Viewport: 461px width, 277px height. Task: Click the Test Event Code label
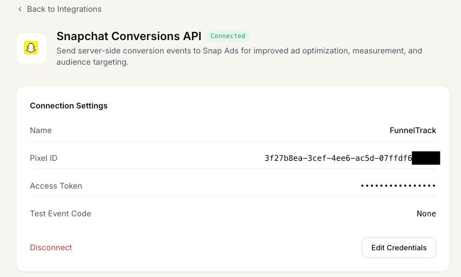(x=61, y=214)
